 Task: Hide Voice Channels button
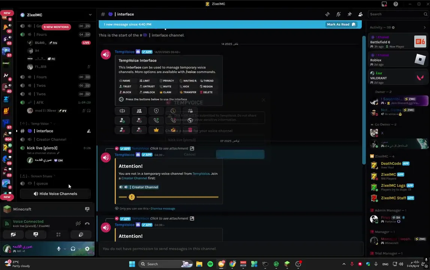coord(56,194)
